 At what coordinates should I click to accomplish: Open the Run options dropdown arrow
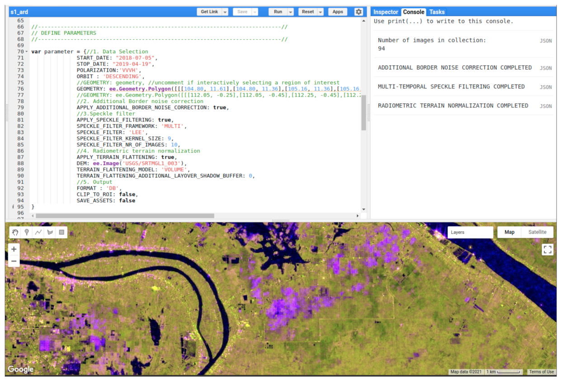(x=290, y=12)
